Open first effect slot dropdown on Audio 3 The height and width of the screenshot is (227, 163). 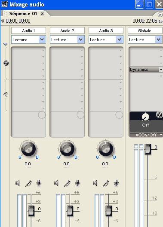(x=121, y=50)
